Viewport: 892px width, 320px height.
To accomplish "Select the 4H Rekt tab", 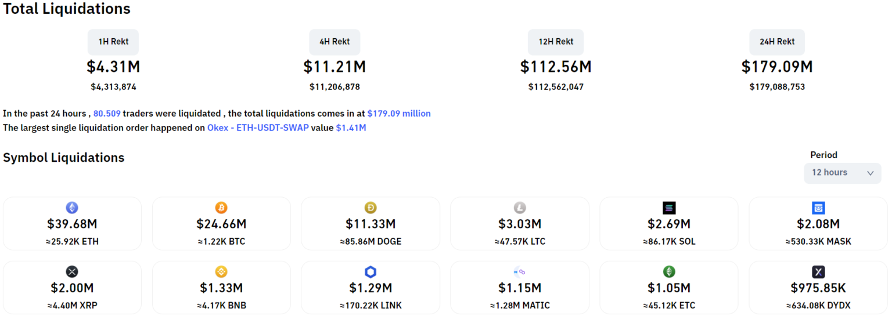I will tap(334, 42).
